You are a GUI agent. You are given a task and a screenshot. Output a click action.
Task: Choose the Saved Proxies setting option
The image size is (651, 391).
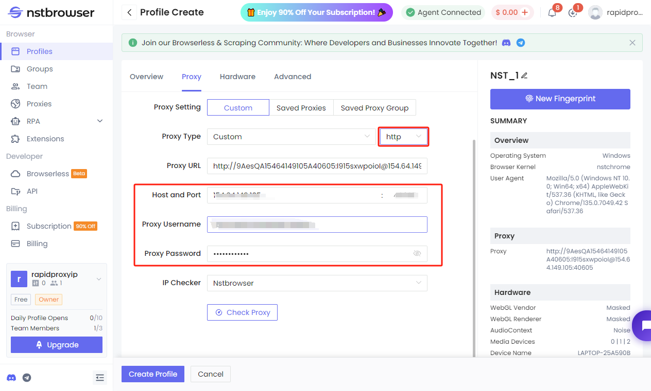[x=301, y=108]
